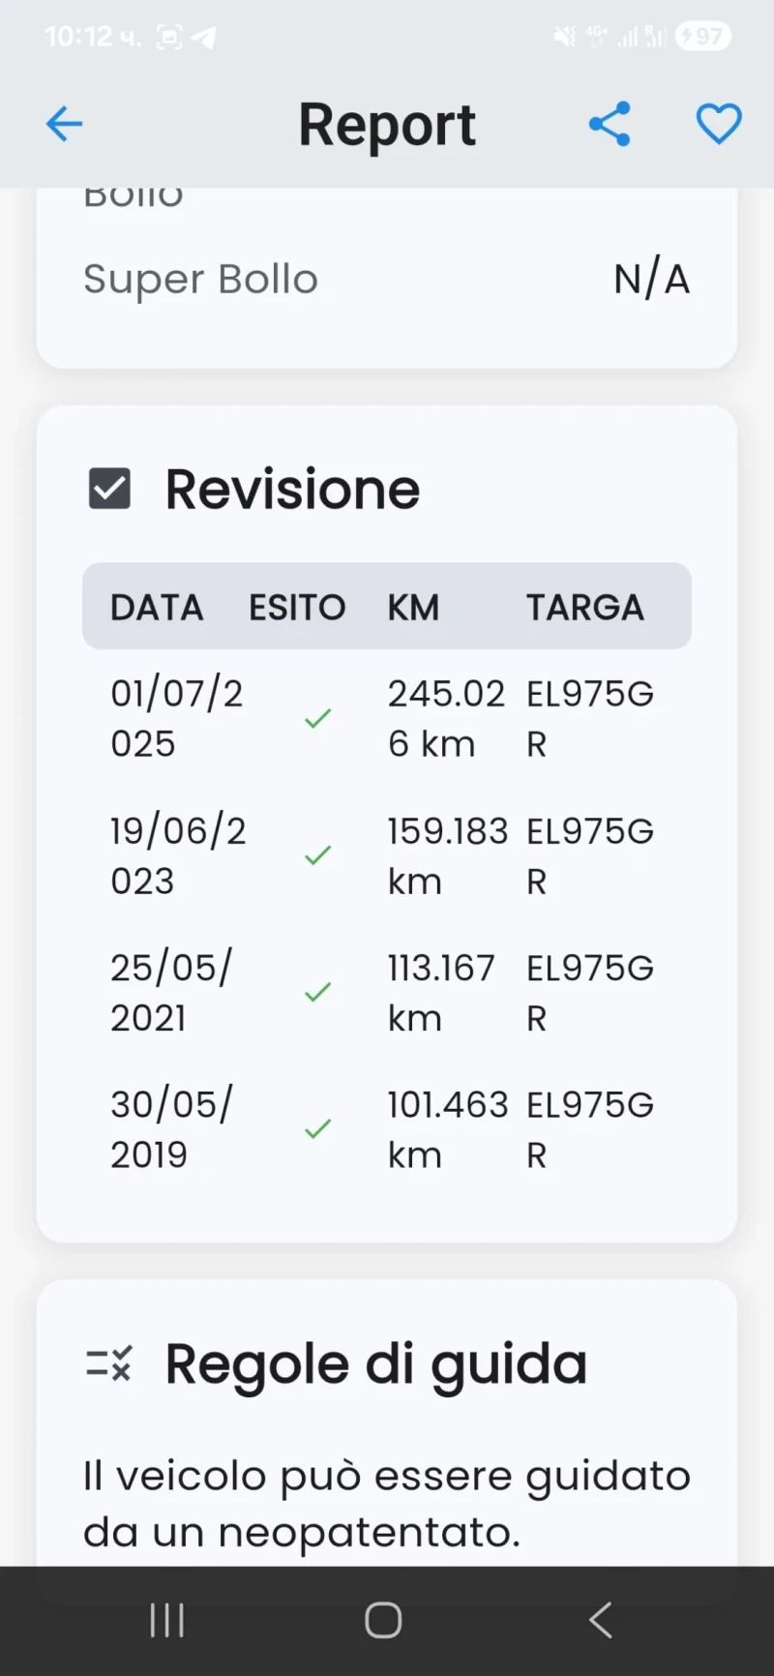This screenshot has width=774, height=1676.
Task: Tap the green checkmark for 01/07/2025
Action: (317, 719)
